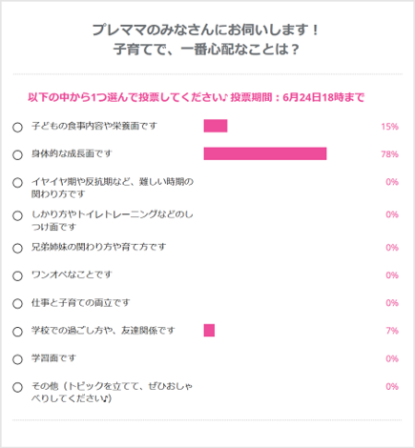
Task: Choose しかり方やトイレトレーニング option radio
Action: click(17, 215)
